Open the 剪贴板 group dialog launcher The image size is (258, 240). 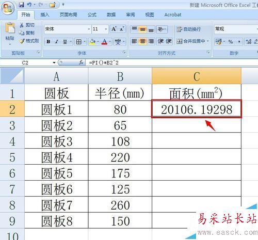pyautogui.click(x=38, y=52)
